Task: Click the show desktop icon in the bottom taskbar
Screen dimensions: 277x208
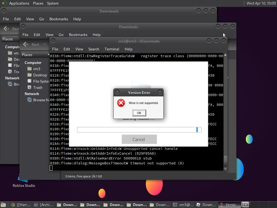Action: pos(3,205)
